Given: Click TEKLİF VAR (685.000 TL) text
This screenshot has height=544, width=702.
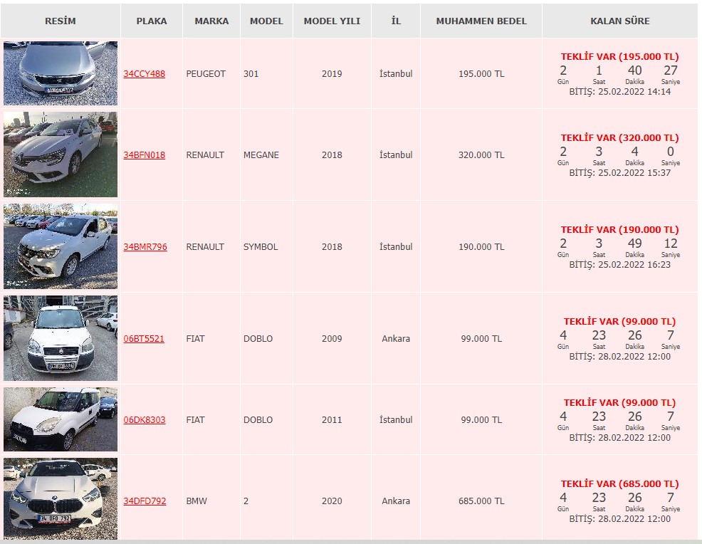Looking at the screenshot, I should tap(619, 484).
